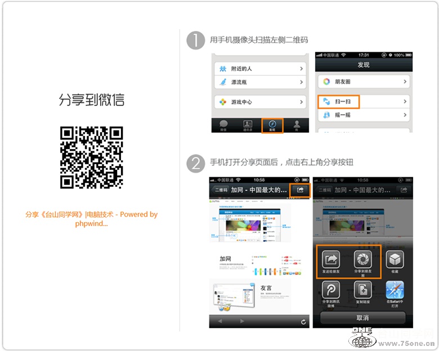Tap the 游戏中心 colorful icon

coord(223,102)
